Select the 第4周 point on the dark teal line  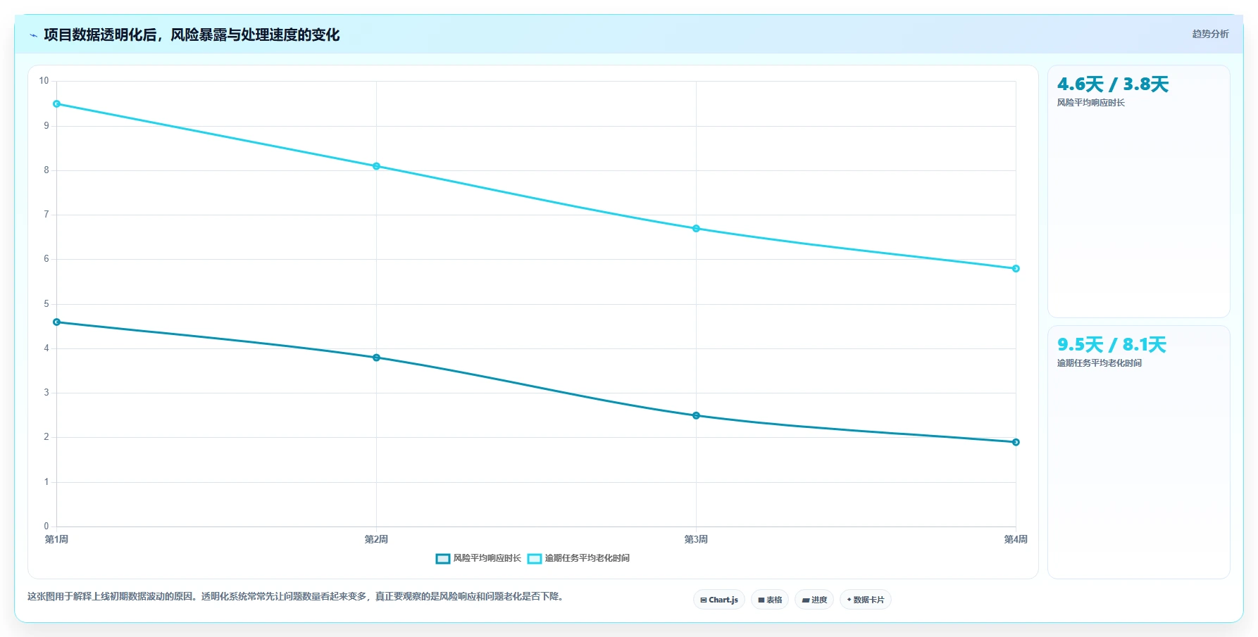point(1016,442)
